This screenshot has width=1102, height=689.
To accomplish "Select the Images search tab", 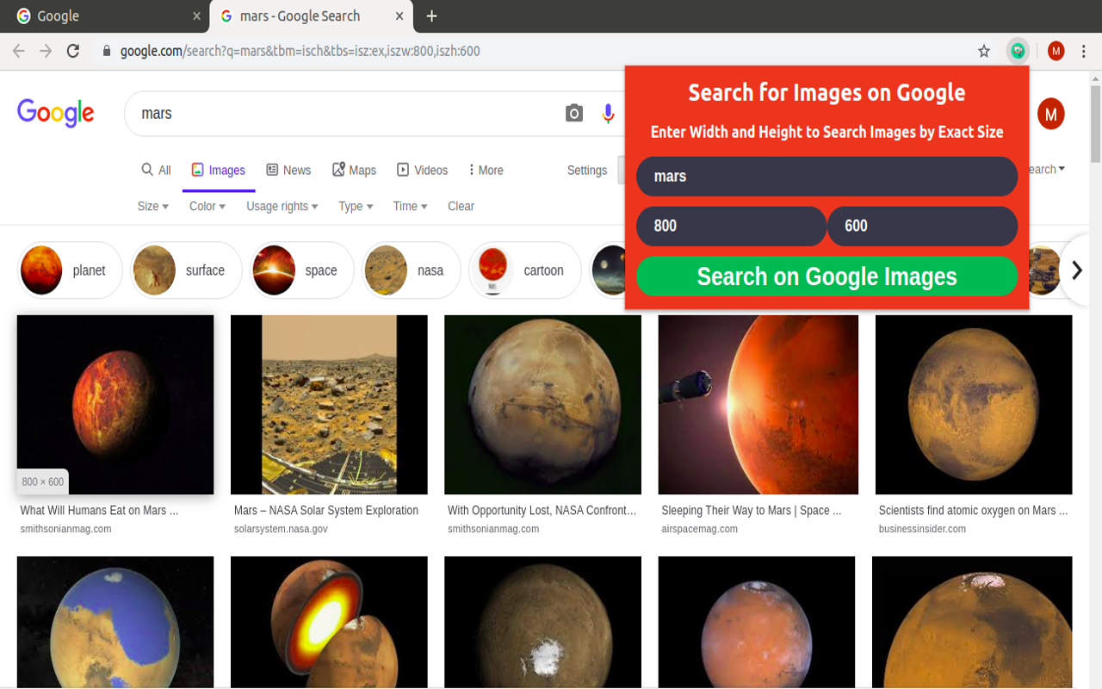I will click(219, 171).
